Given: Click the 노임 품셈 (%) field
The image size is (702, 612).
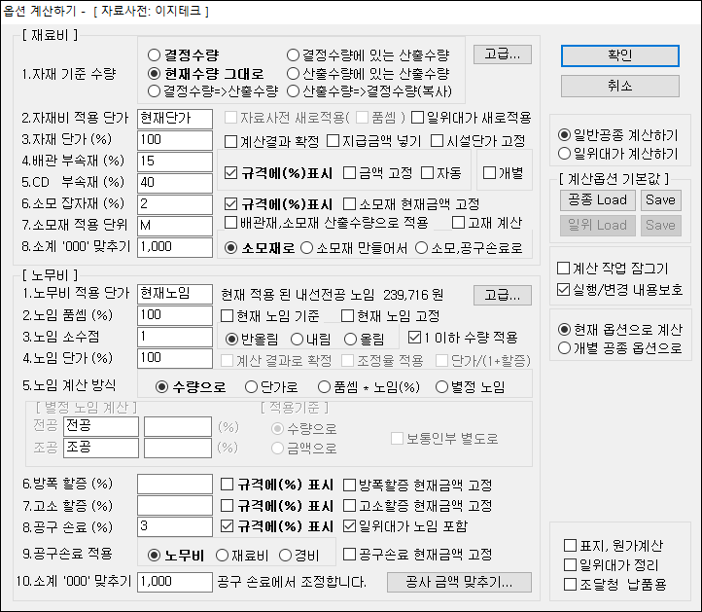Looking at the screenshot, I should click(x=175, y=315).
